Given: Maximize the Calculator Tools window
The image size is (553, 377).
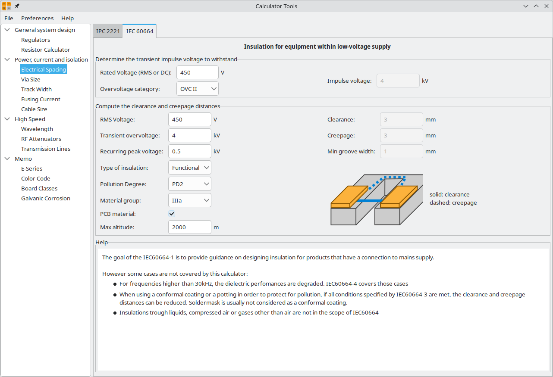Looking at the screenshot, I should click(x=536, y=6).
